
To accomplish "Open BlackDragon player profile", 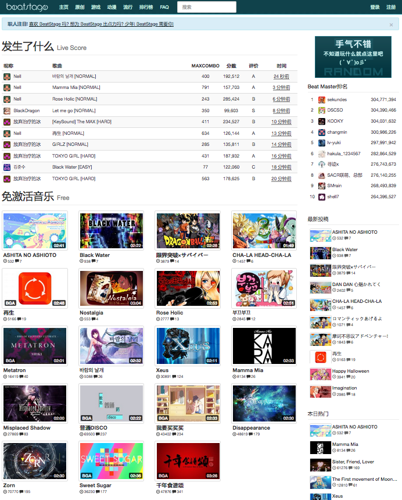I will [27, 110].
